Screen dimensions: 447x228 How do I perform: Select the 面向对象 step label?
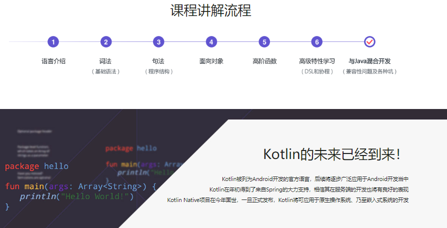(x=211, y=61)
